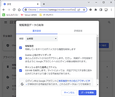Click the media/cast device toolbar icon
The width and height of the screenshot is (115, 97).
point(106,10)
